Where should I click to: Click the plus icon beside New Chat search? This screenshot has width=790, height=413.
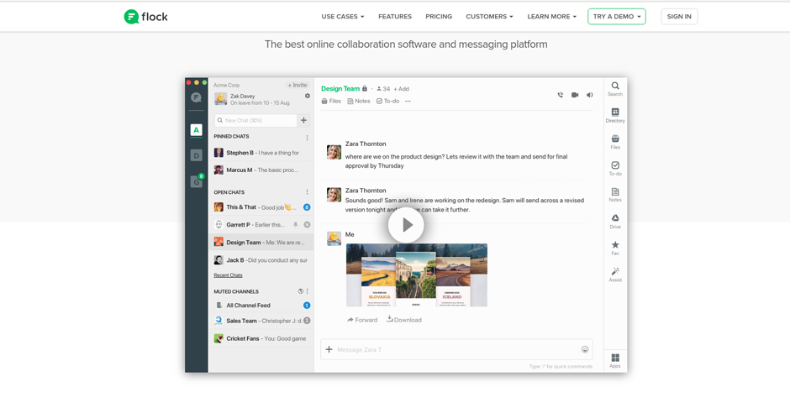pyautogui.click(x=303, y=120)
